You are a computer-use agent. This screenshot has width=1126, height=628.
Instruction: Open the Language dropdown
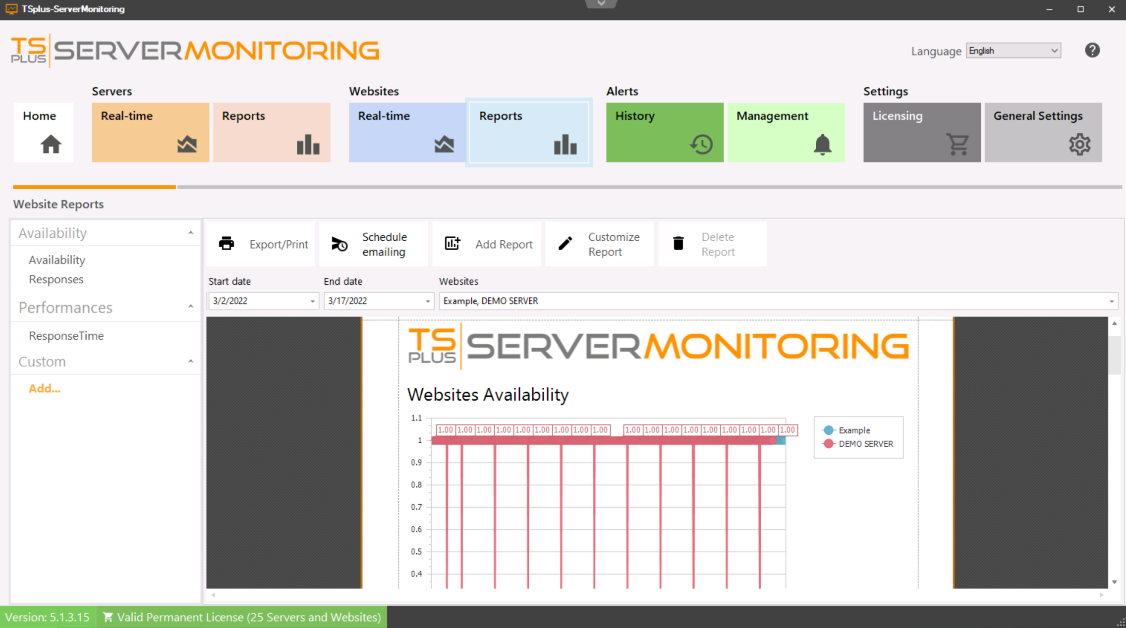[x=1013, y=51]
